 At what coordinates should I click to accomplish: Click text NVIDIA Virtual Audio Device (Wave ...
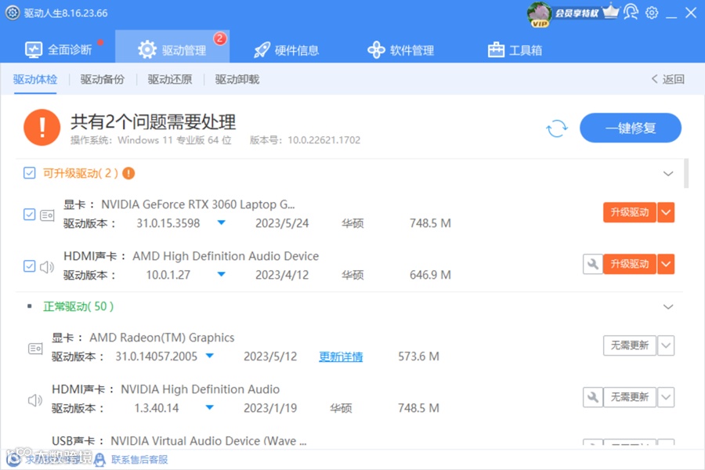point(208,441)
